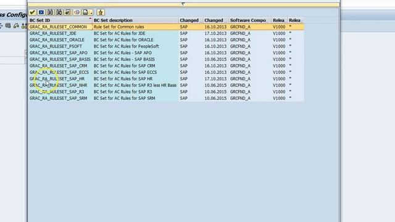Click the Print list icon
395x222 pixels.
[85, 12]
